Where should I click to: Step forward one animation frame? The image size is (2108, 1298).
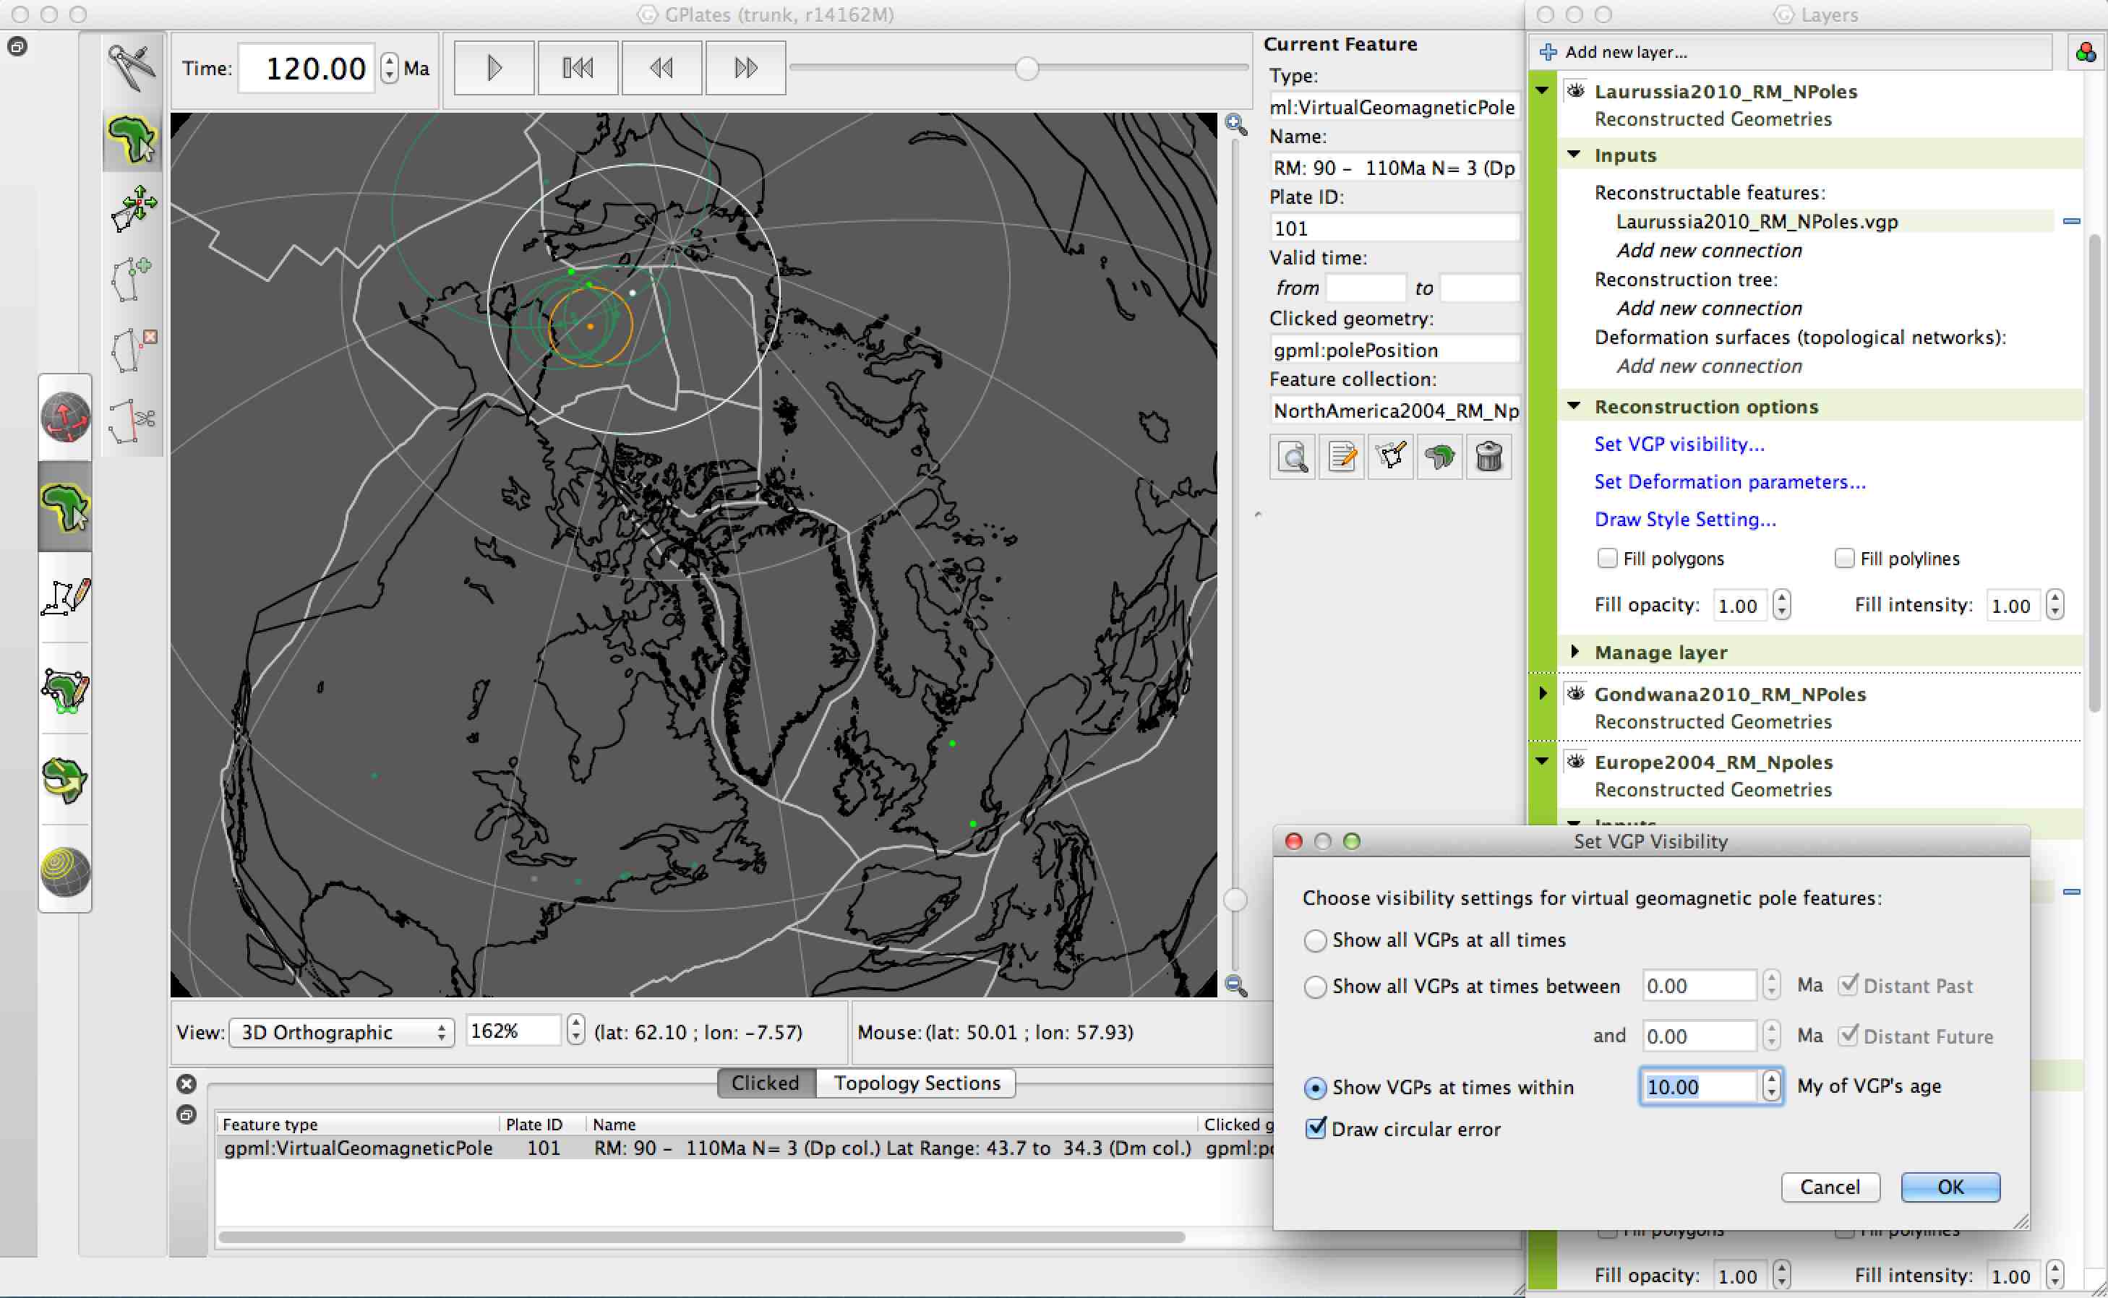tap(745, 68)
